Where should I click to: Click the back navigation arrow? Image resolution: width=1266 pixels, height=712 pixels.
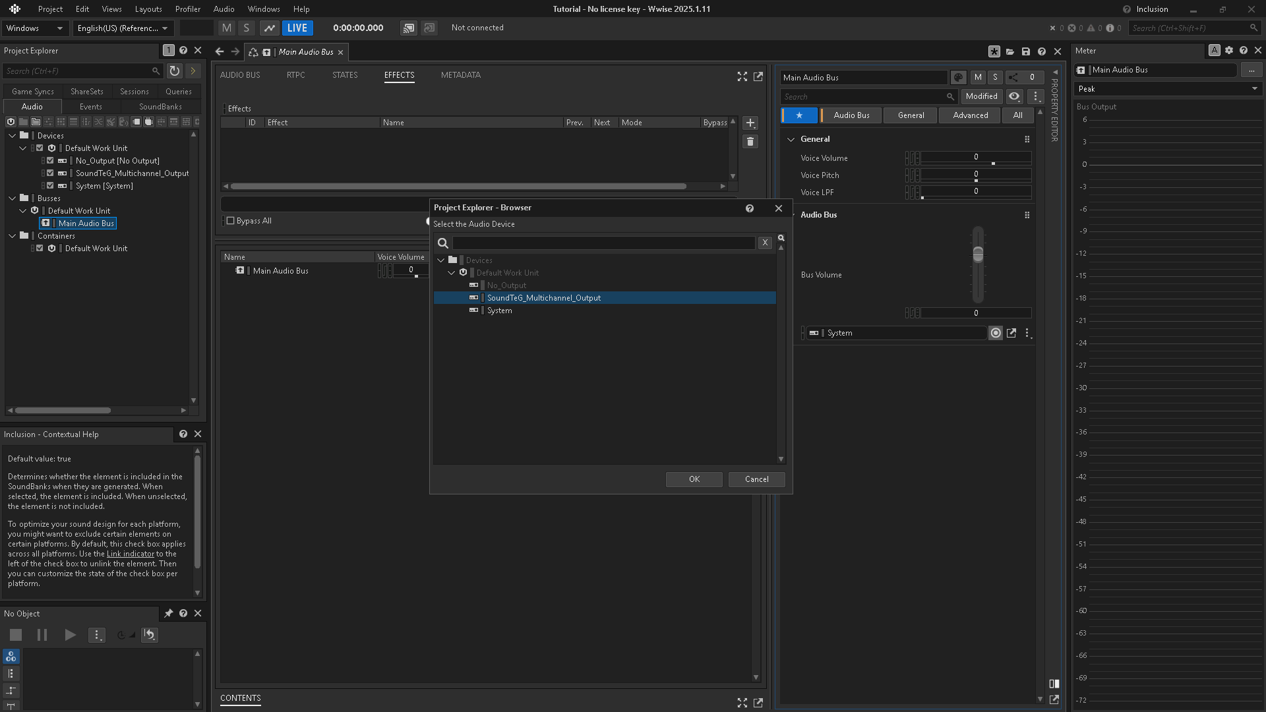click(220, 51)
